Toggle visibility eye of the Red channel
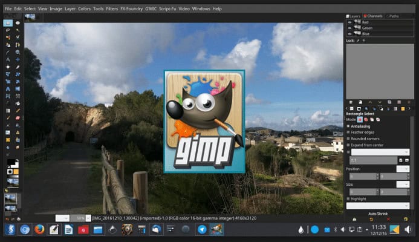The image size is (419, 242). (349, 22)
